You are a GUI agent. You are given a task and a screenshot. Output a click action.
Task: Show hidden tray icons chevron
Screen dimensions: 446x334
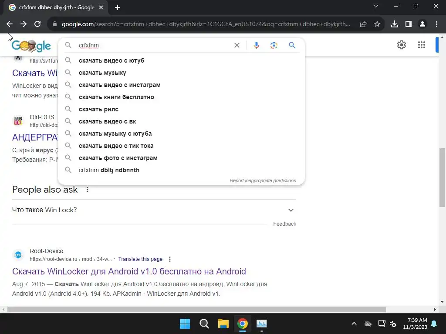pos(354,324)
